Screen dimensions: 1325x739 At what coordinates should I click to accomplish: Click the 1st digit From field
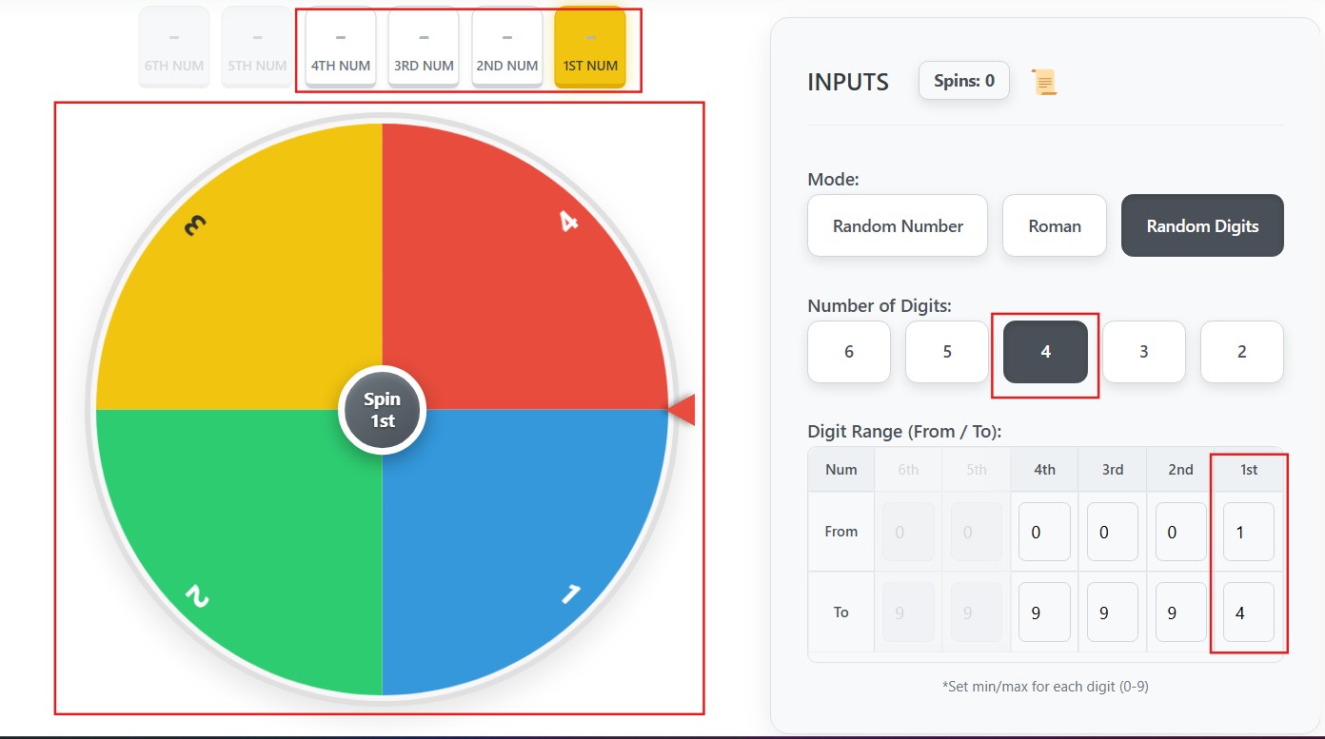(x=1248, y=532)
